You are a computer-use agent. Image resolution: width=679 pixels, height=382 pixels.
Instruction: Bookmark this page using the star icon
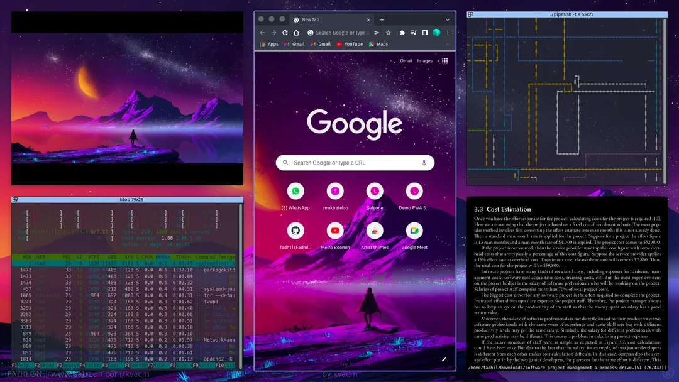click(x=389, y=32)
